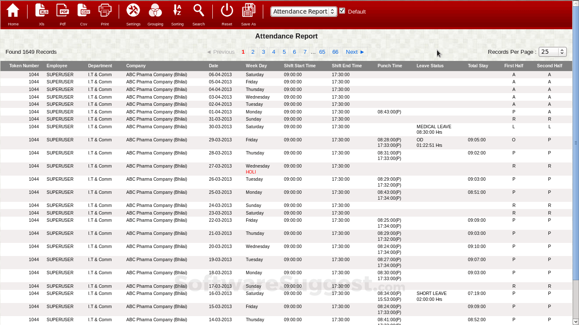Screen dimensions: 579x325
Task: Click the red HOLI holiday label
Action: [x=251, y=172]
